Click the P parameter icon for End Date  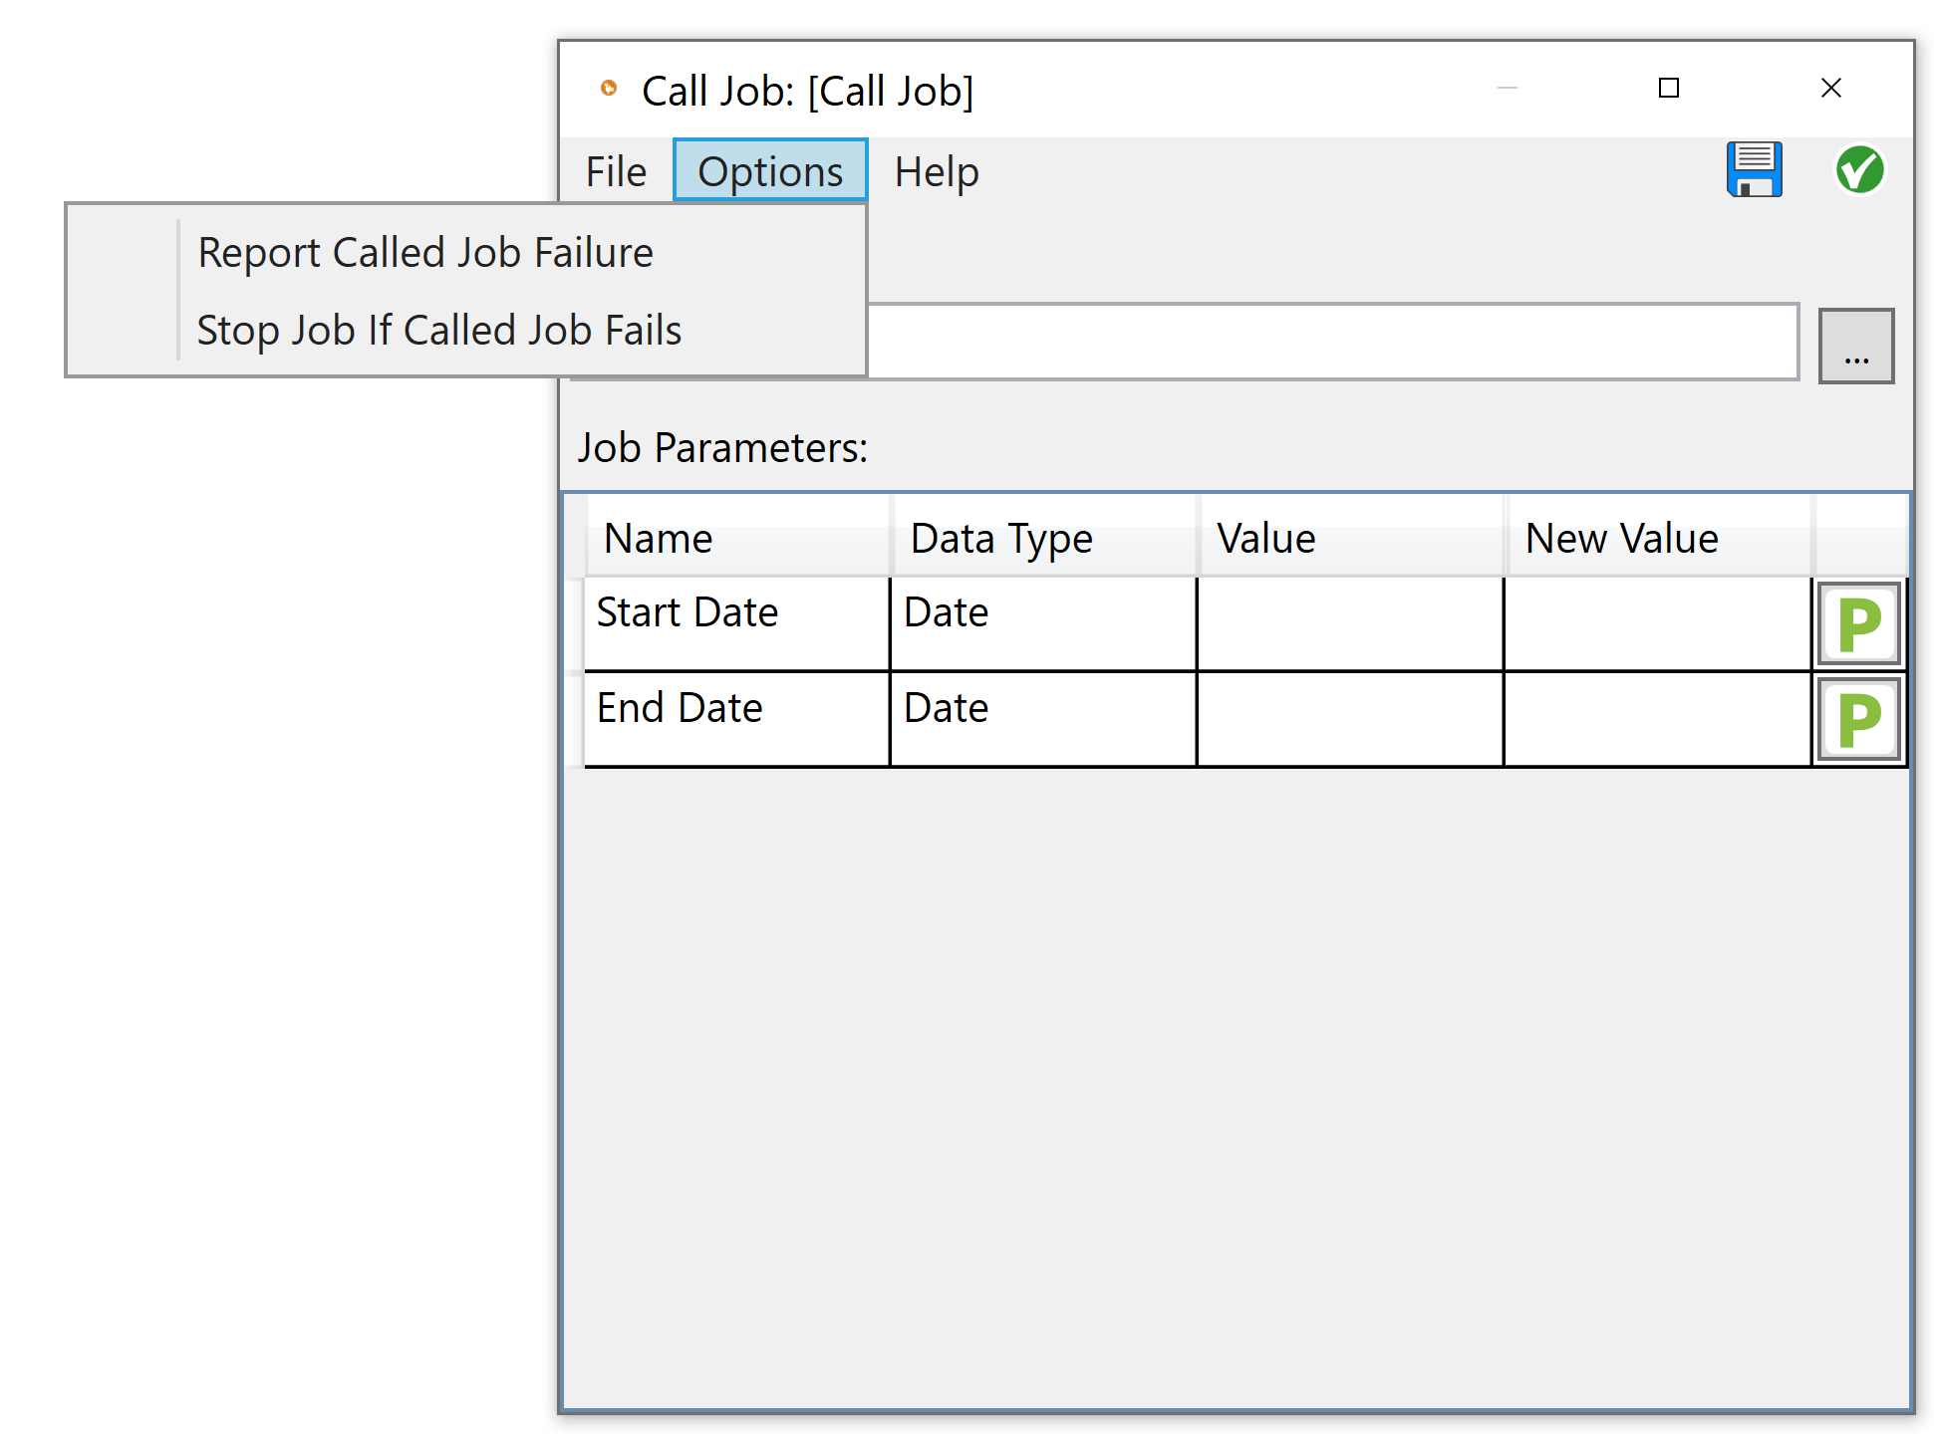pyautogui.click(x=1857, y=718)
